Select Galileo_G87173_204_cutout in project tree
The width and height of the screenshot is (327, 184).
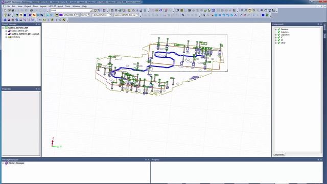[25, 34]
